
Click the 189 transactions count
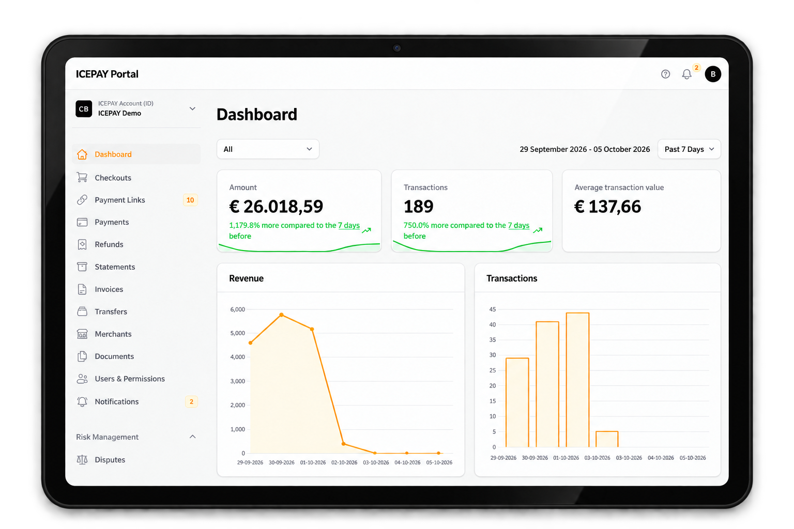419,207
